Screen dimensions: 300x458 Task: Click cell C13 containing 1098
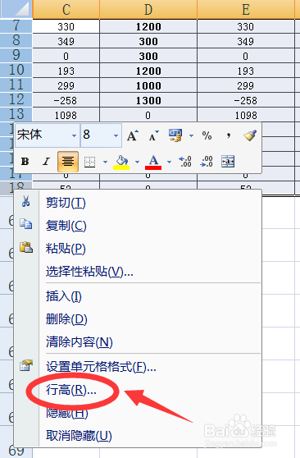[x=66, y=115]
